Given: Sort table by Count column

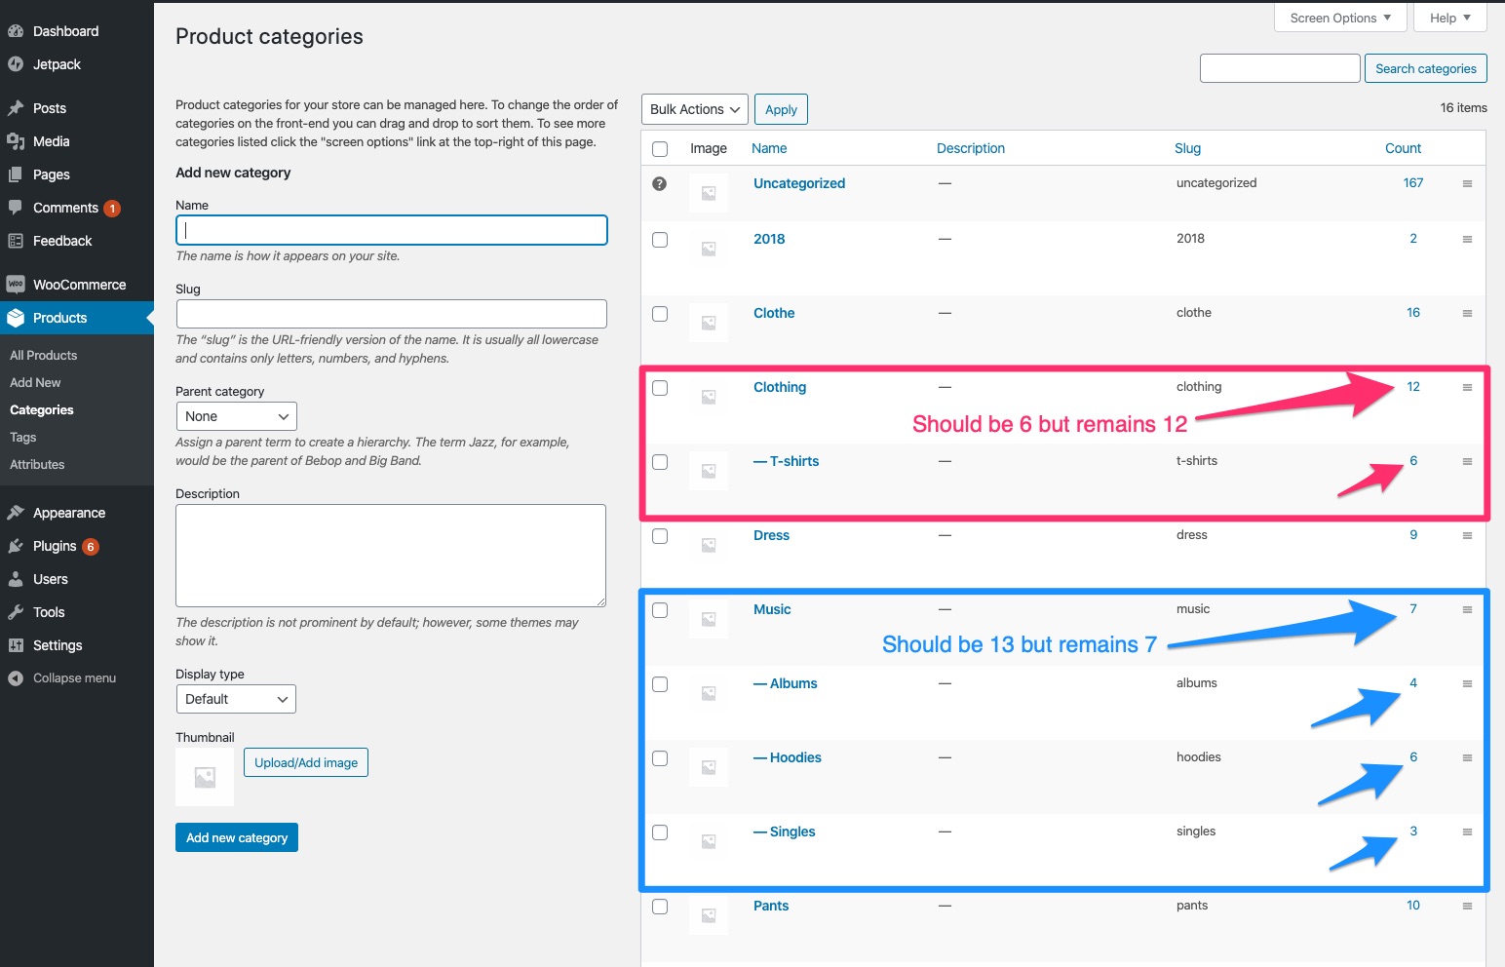Looking at the screenshot, I should [1403, 148].
